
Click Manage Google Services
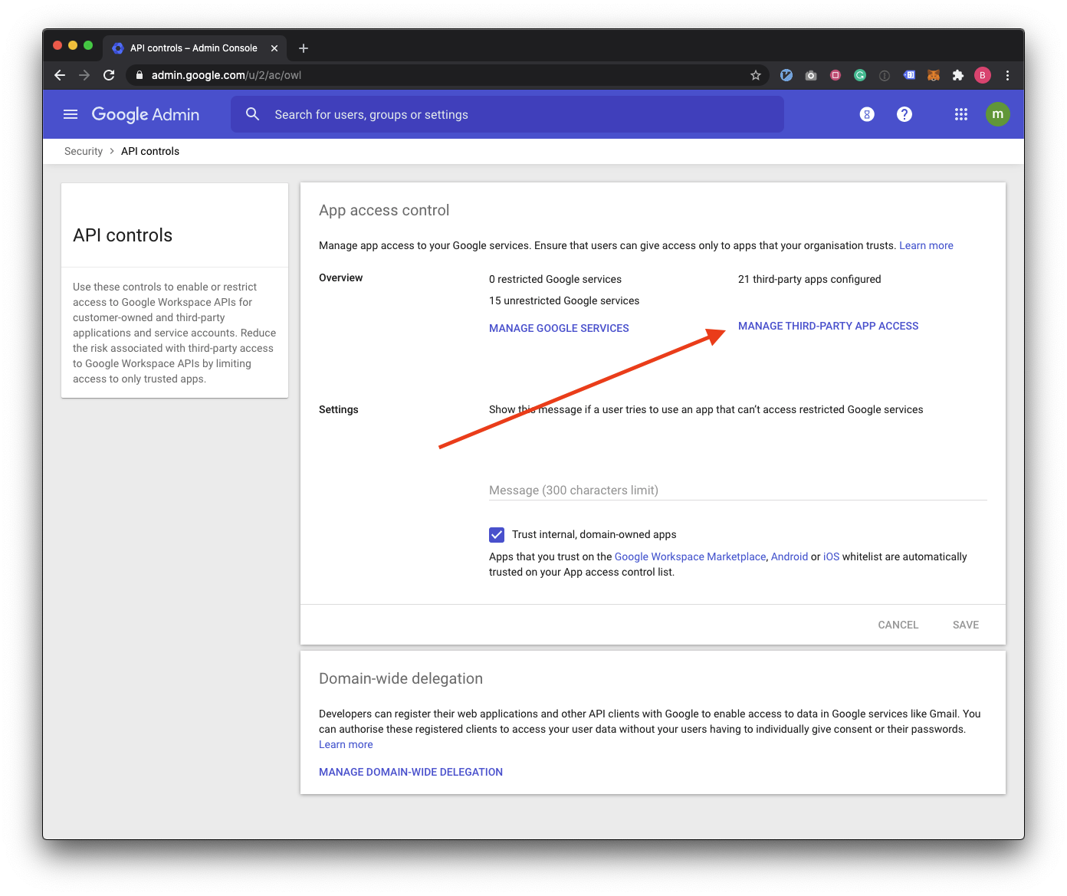click(559, 328)
